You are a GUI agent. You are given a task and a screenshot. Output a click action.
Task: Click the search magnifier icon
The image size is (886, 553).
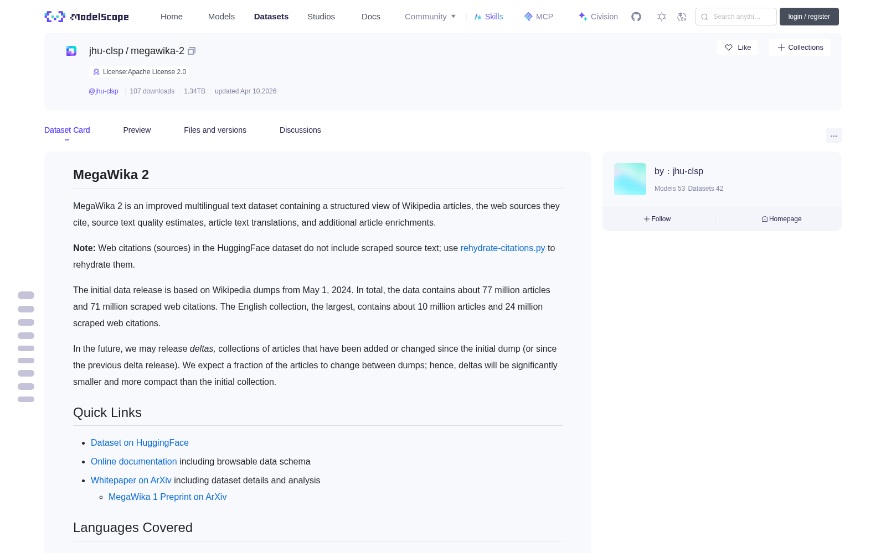[705, 17]
